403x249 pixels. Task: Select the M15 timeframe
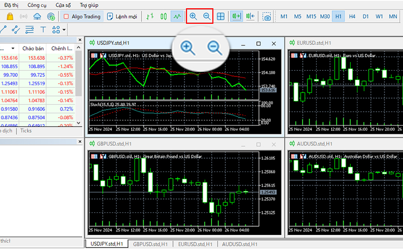(x=311, y=17)
